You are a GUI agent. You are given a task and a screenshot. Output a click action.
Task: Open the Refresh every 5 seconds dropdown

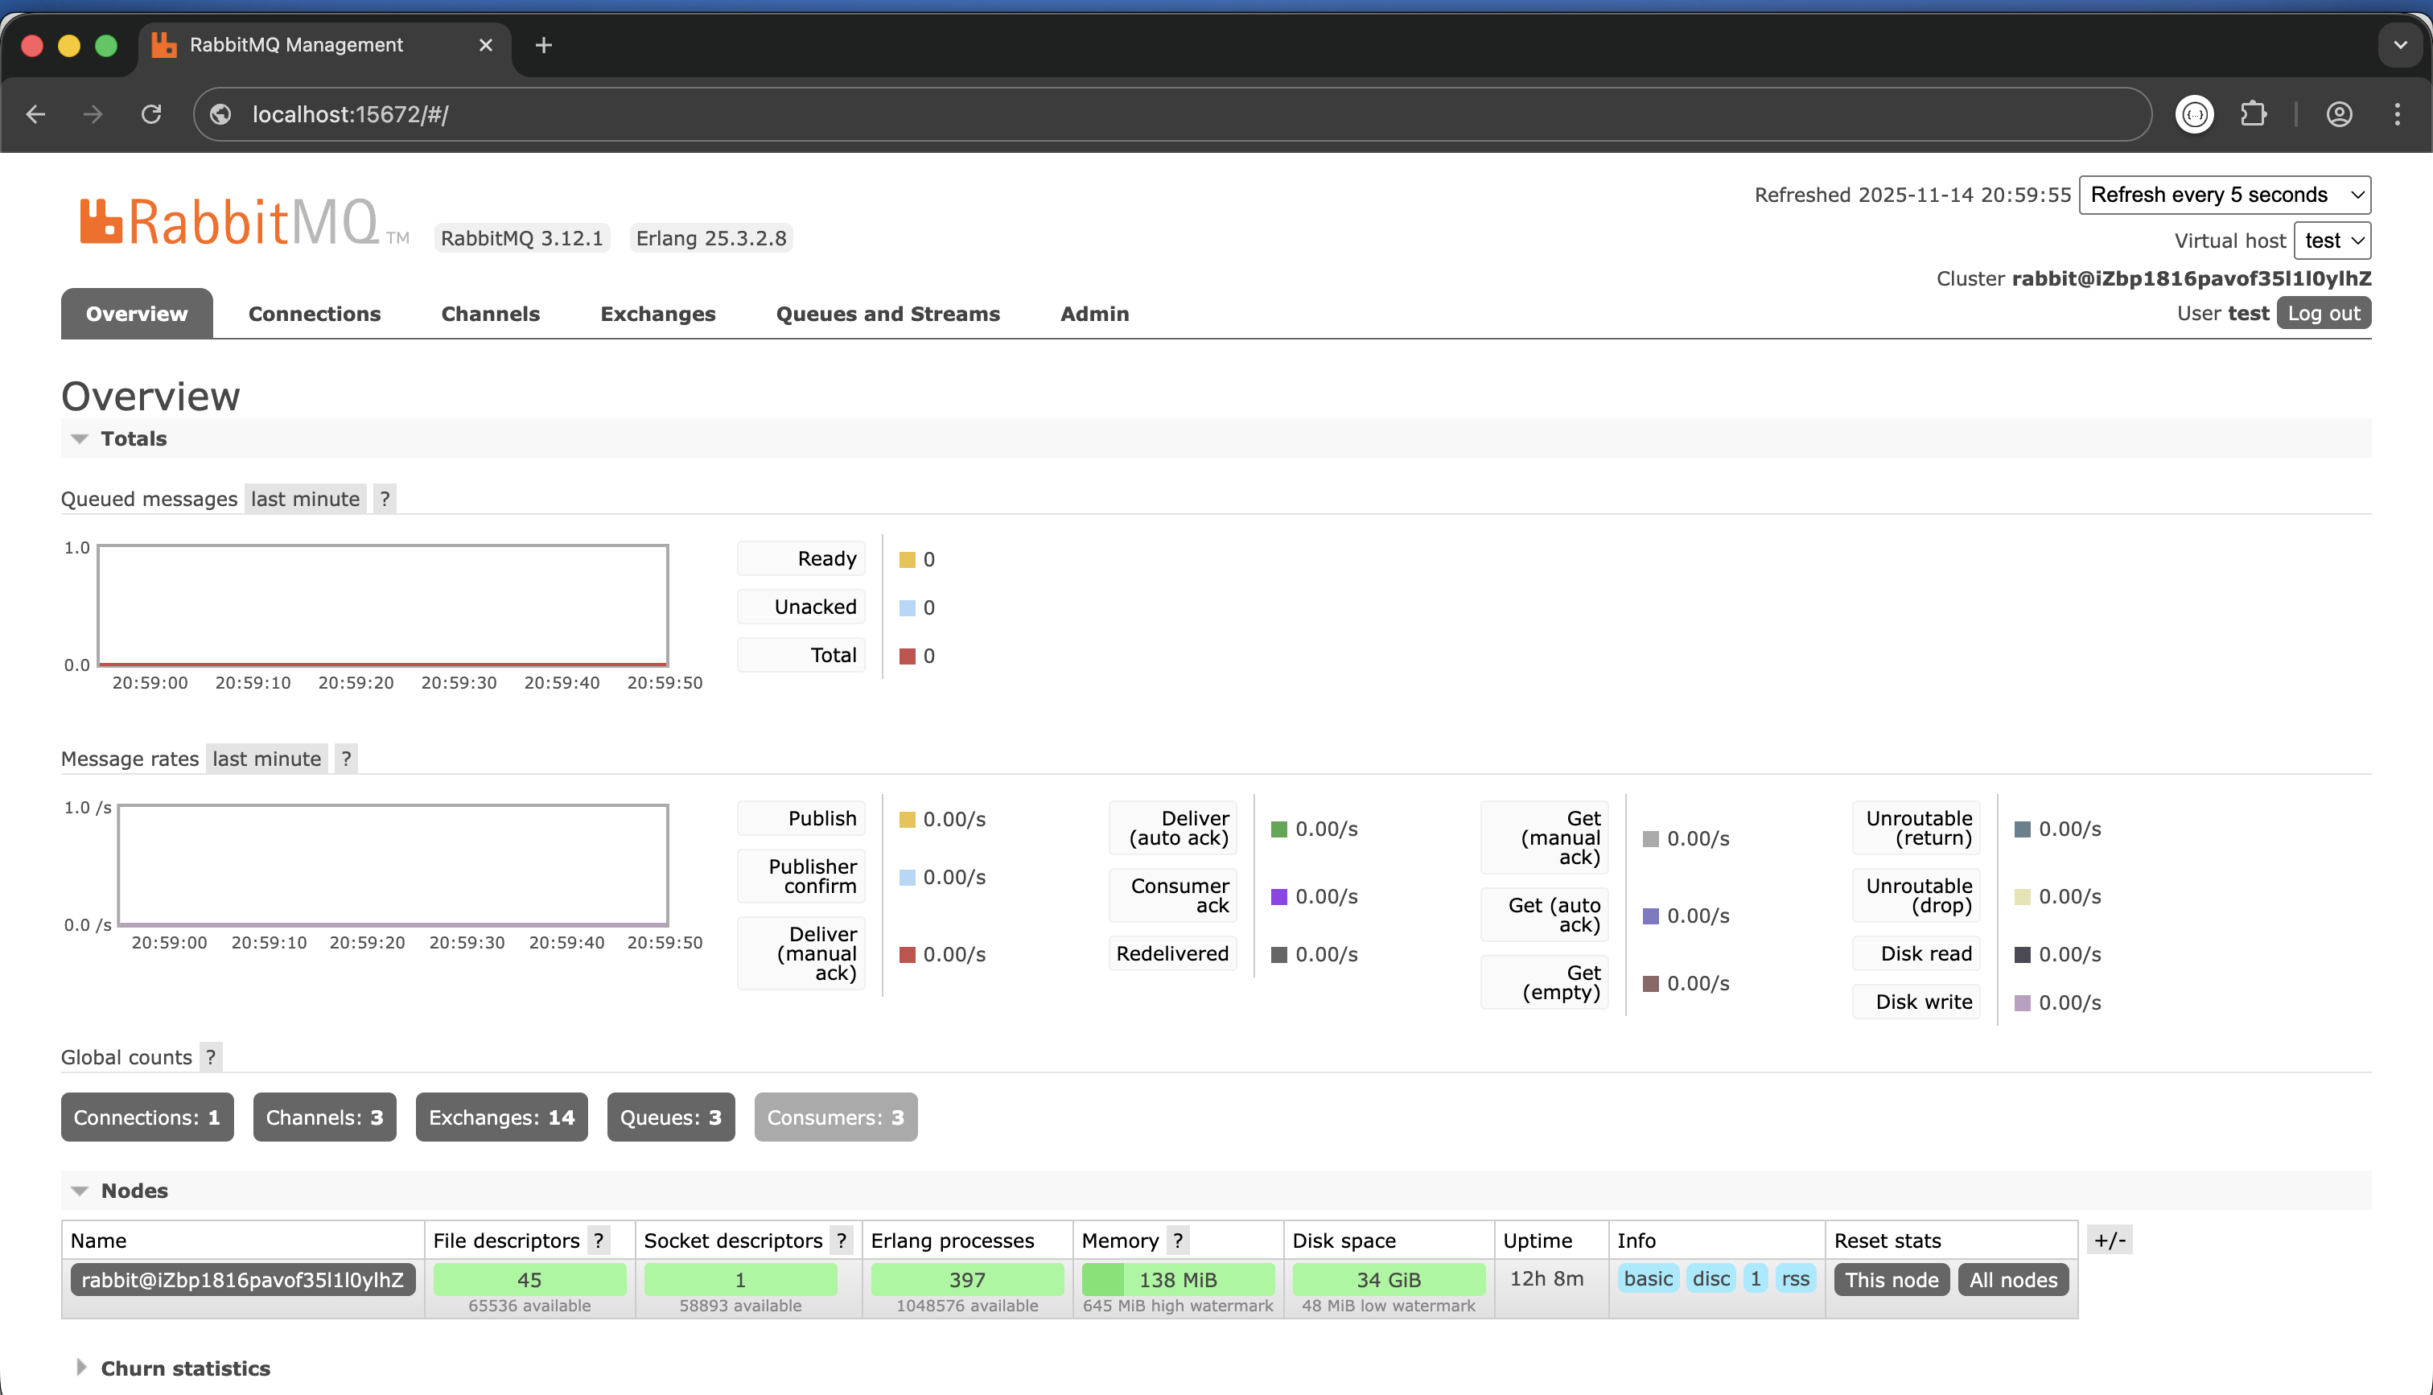click(2224, 195)
